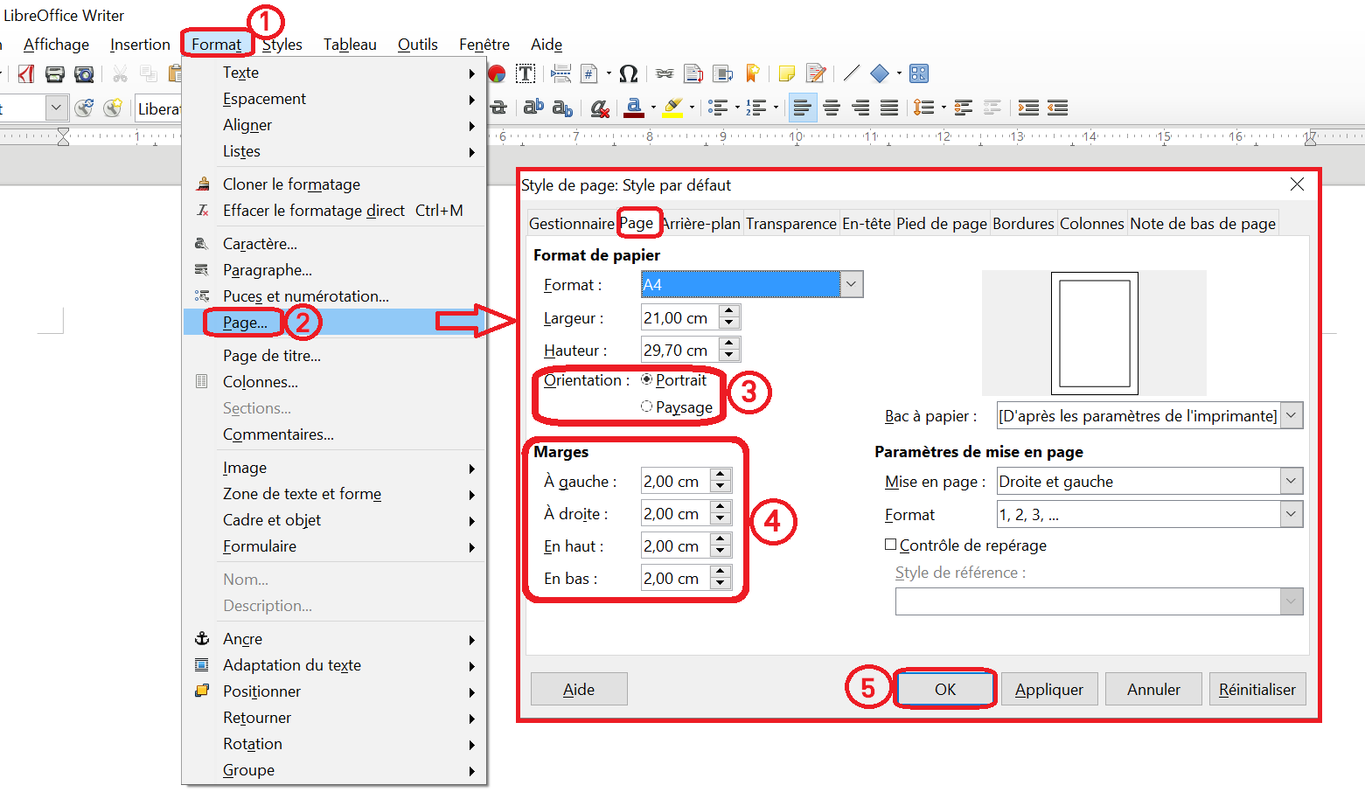Close the Style de page dialog

1297,184
